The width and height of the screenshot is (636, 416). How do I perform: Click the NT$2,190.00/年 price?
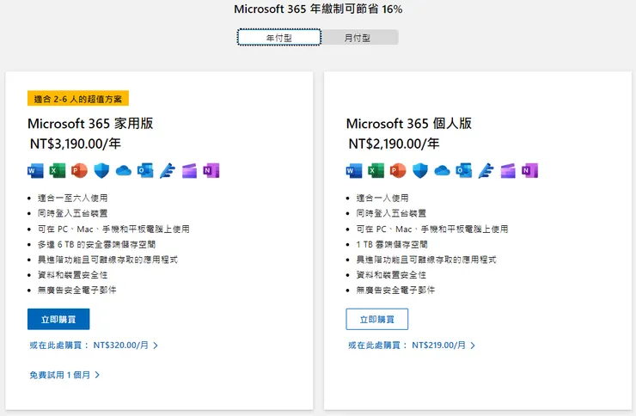(394, 144)
